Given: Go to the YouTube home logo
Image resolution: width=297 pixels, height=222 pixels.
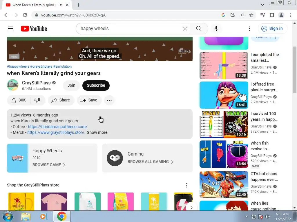Looking at the screenshot, I should pos(34,29).
